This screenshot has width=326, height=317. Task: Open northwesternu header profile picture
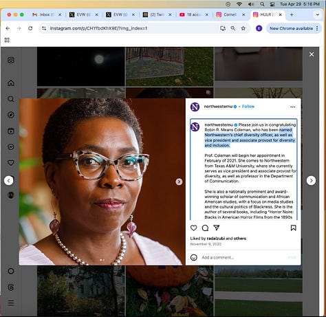pyautogui.click(x=195, y=107)
